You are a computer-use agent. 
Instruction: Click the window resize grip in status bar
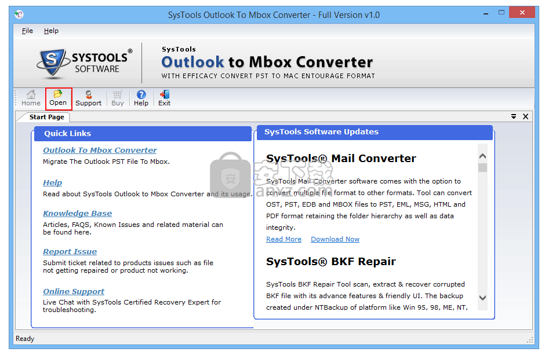(x=530, y=340)
